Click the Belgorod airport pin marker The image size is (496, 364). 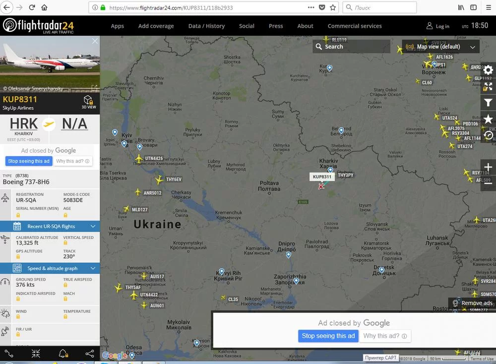tap(341, 130)
